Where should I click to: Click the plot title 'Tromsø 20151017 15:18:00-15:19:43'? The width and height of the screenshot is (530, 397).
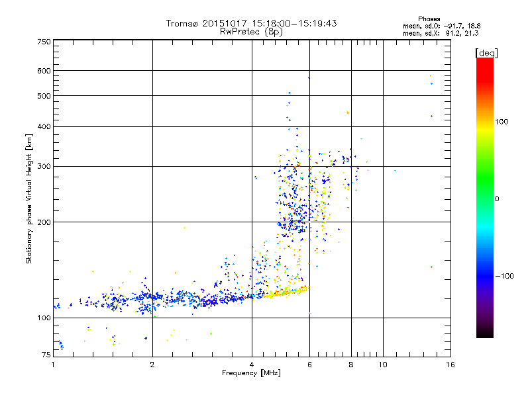pyautogui.click(x=251, y=23)
